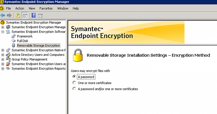Open Help from the question mark icon
The image size is (217, 114).
click(33, 15)
